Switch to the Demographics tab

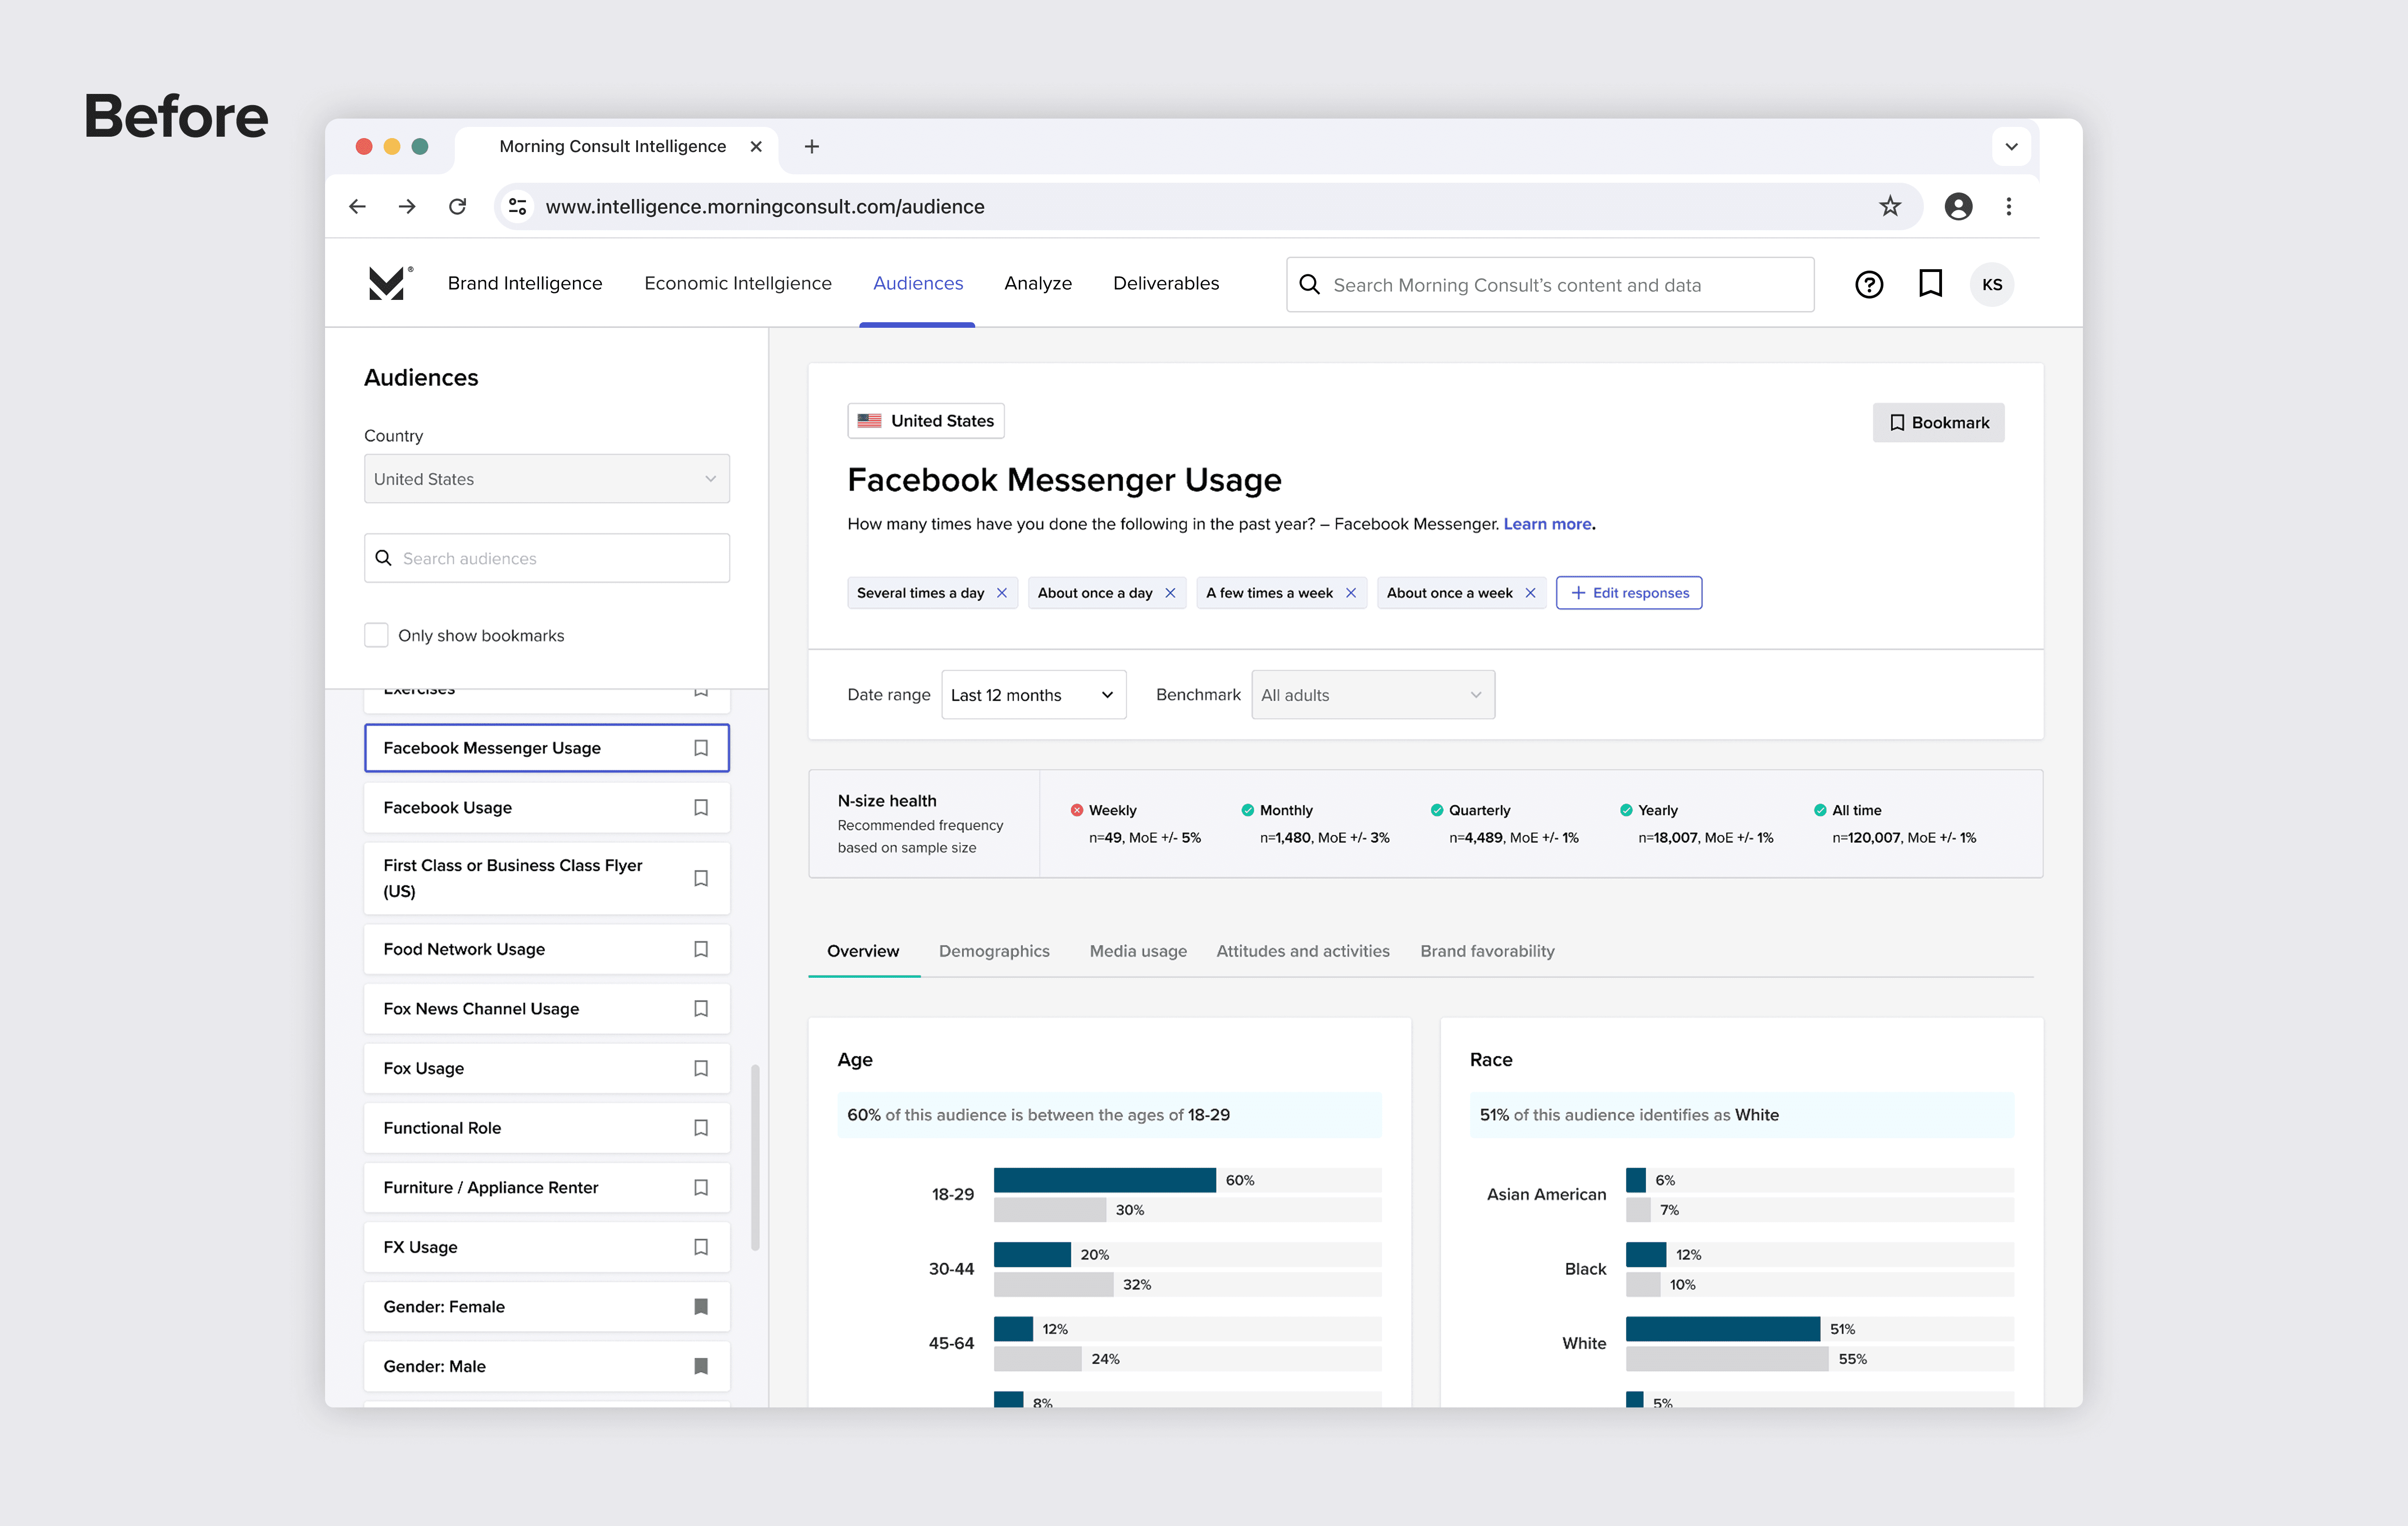coord(993,951)
